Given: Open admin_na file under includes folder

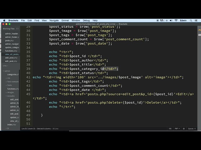Looking at the screenshot, I should (14, 110).
